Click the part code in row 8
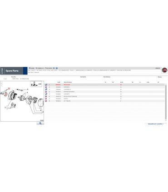This screenshot has height=192, width=168. (58, 101)
